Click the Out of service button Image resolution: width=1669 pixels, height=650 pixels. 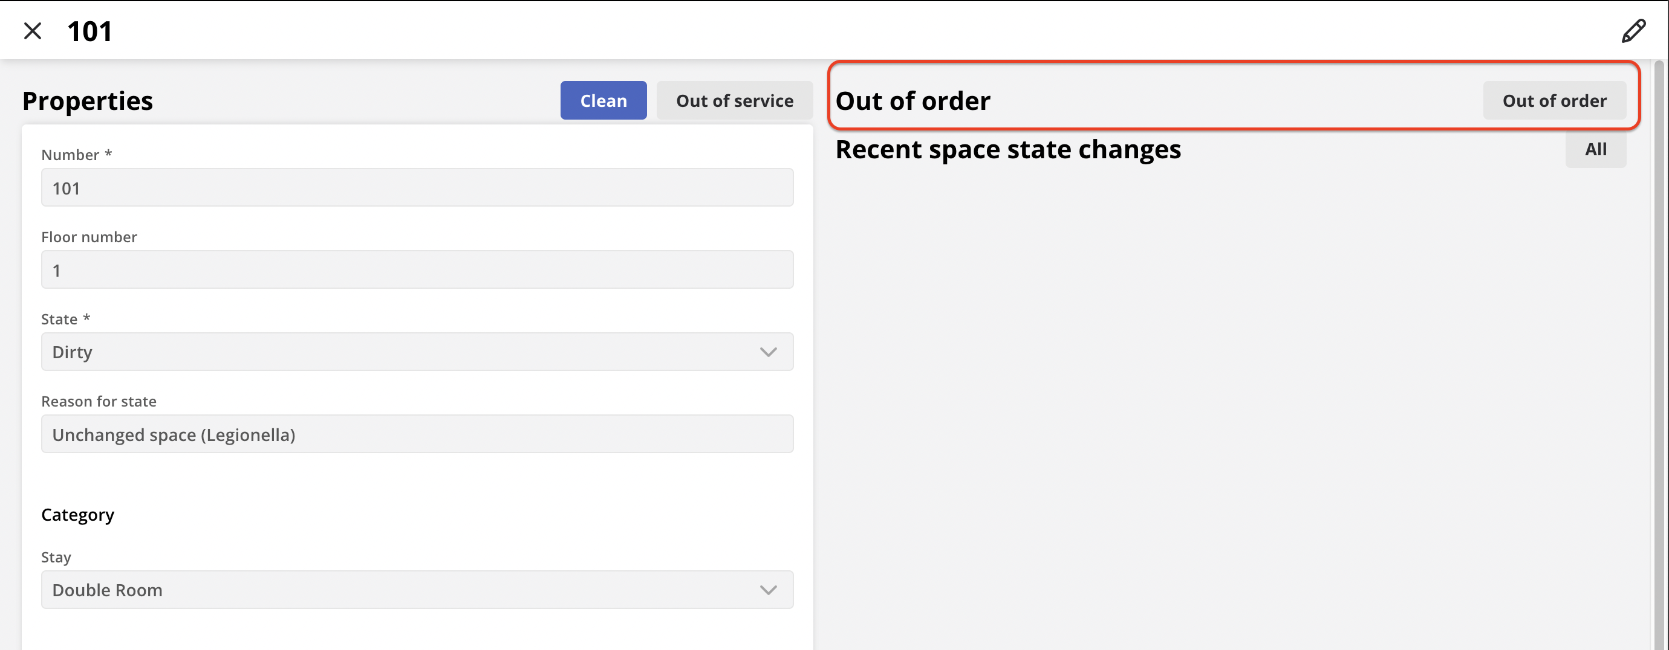734,100
